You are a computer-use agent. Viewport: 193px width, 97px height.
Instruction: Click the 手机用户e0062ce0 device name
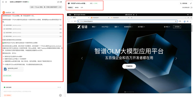point(78,3)
